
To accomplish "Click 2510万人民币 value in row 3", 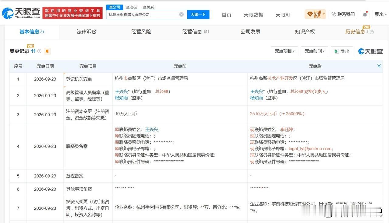I will (x=263, y=114).
